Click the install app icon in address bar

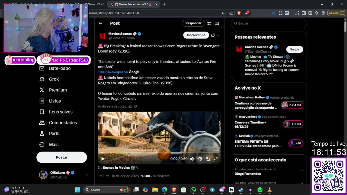coord(224,13)
